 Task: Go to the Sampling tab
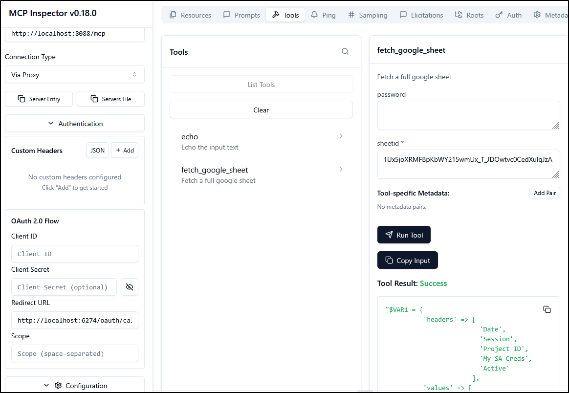(x=368, y=15)
